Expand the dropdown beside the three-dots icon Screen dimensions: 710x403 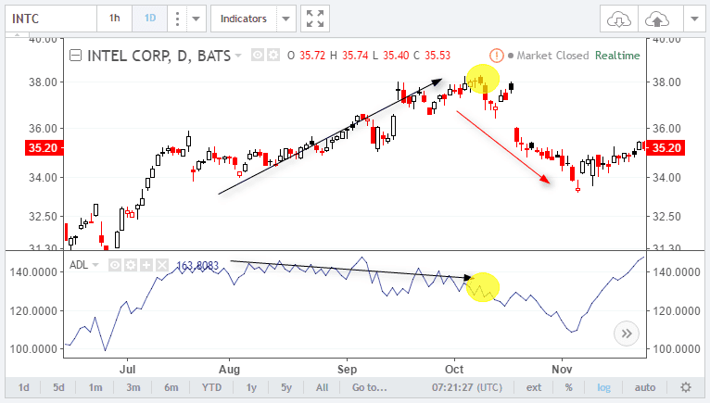point(197,19)
